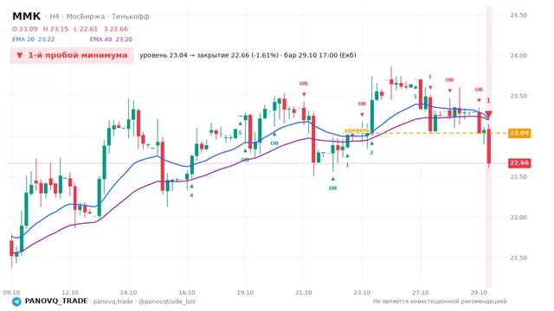The width and height of the screenshot is (554, 311).
Task: Click the red down triangle in signal badge
Action: click(x=20, y=55)
